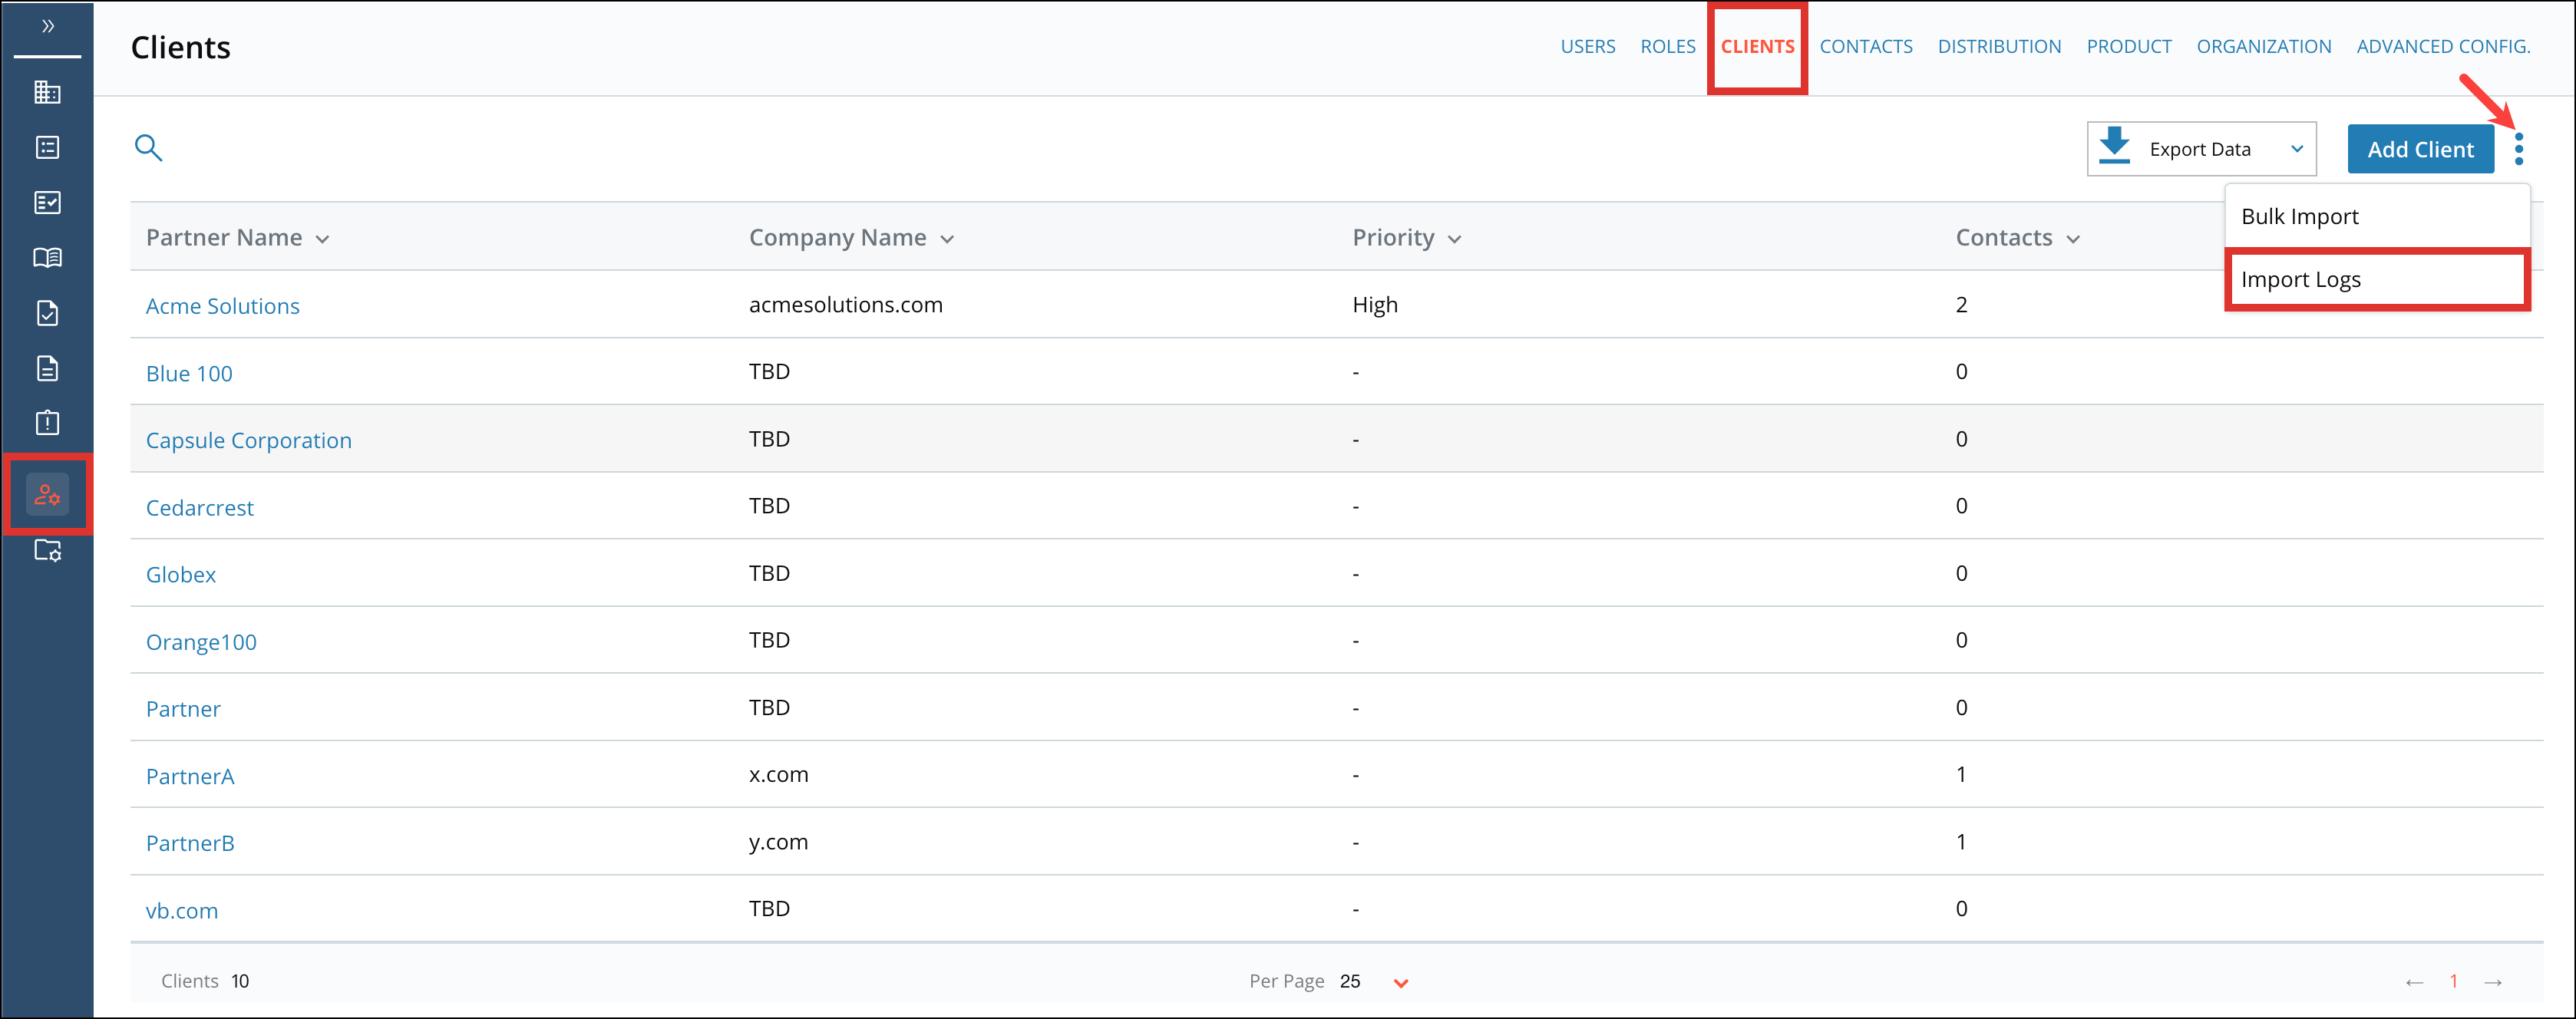Click the Add Client button
The image size is (2576, 1019).
click(x=2420, y=149)
